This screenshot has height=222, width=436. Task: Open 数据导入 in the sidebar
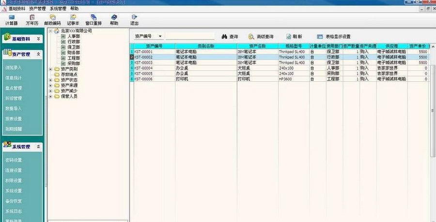click(14, 108)
